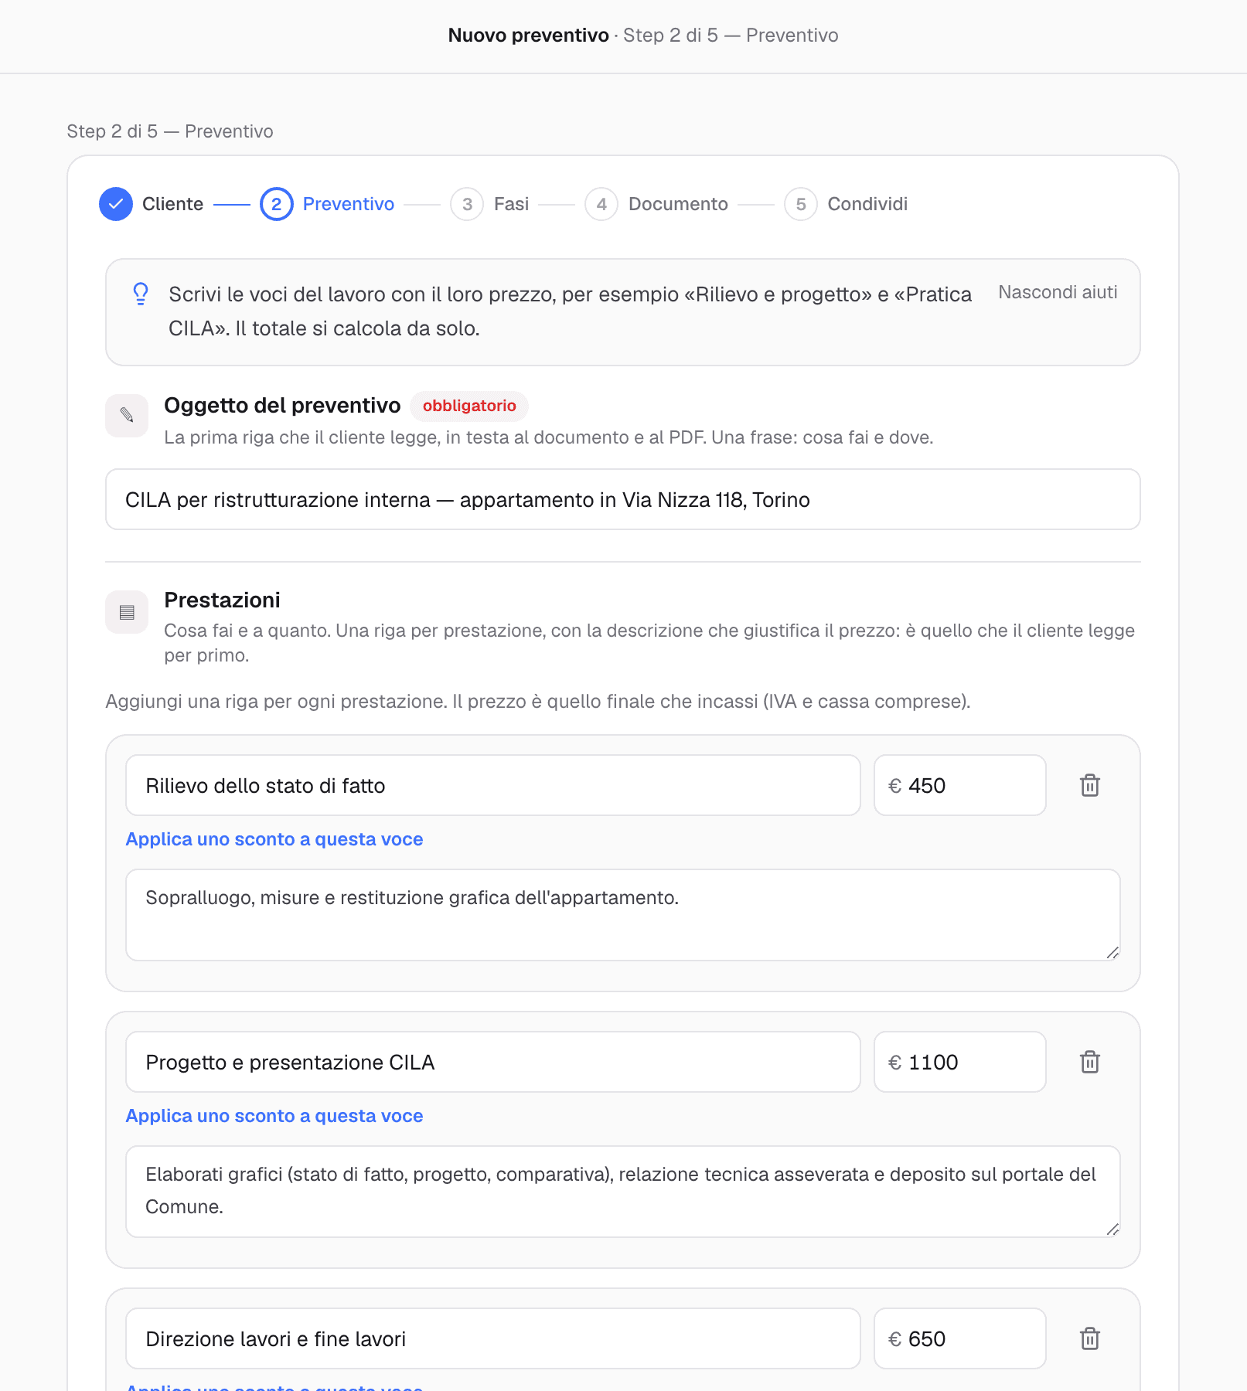Screen dimensions: 1247x1391
Task: Click the pencil icon beside Oggetto del preventivo
Action: (x=127, y=416)
